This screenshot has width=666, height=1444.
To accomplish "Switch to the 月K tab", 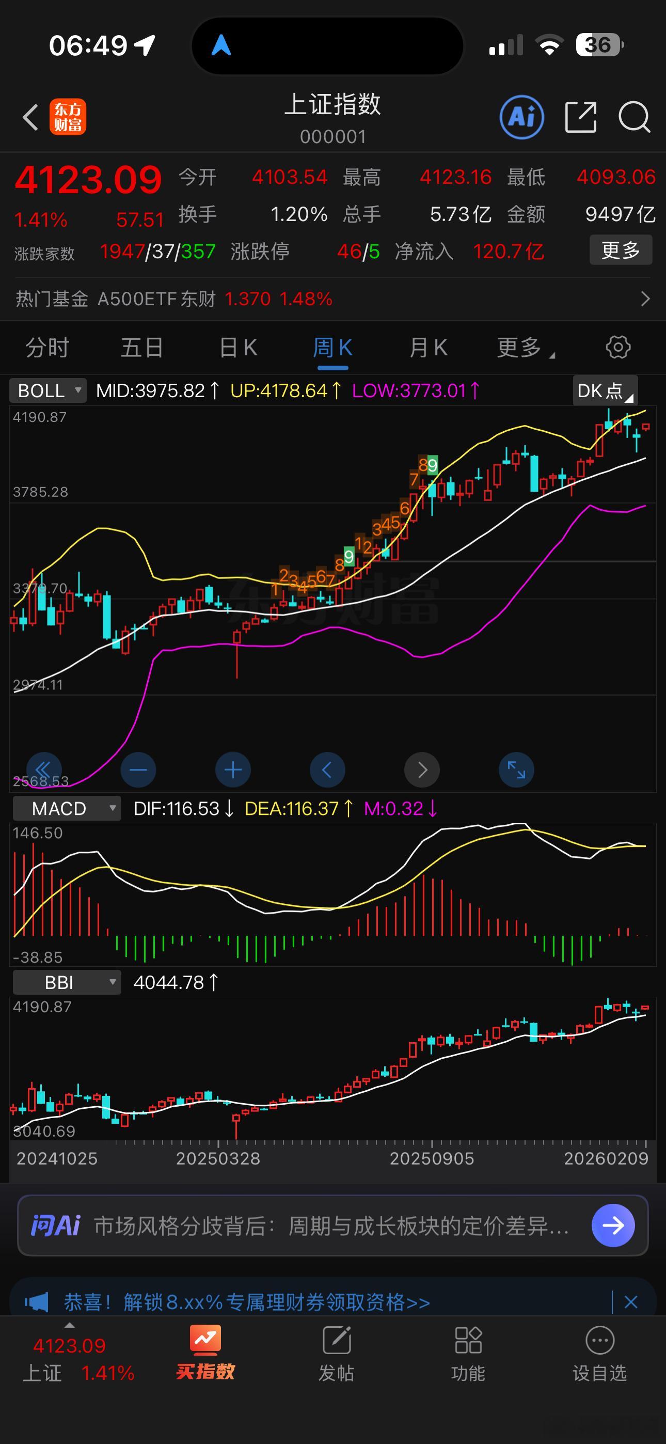I will [x=429, y=348].
